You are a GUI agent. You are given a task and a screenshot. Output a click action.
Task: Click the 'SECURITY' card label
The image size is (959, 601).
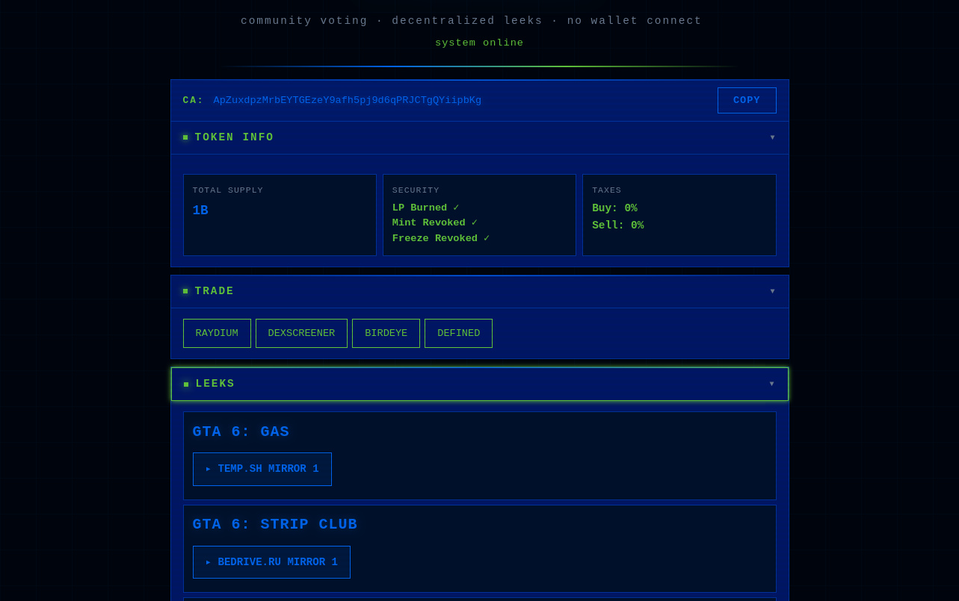pos(416,190)
